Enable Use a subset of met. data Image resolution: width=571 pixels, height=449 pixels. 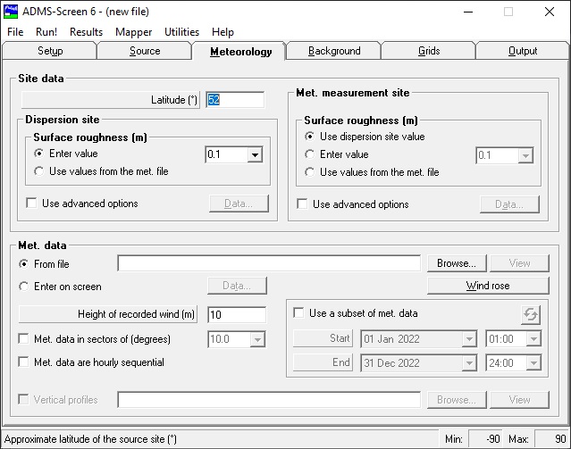point(300,313)
